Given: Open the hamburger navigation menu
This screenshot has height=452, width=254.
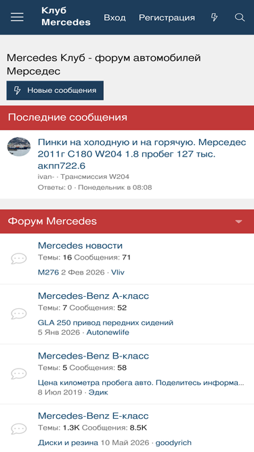Looking at the screenshot, I should click(18, 18).
